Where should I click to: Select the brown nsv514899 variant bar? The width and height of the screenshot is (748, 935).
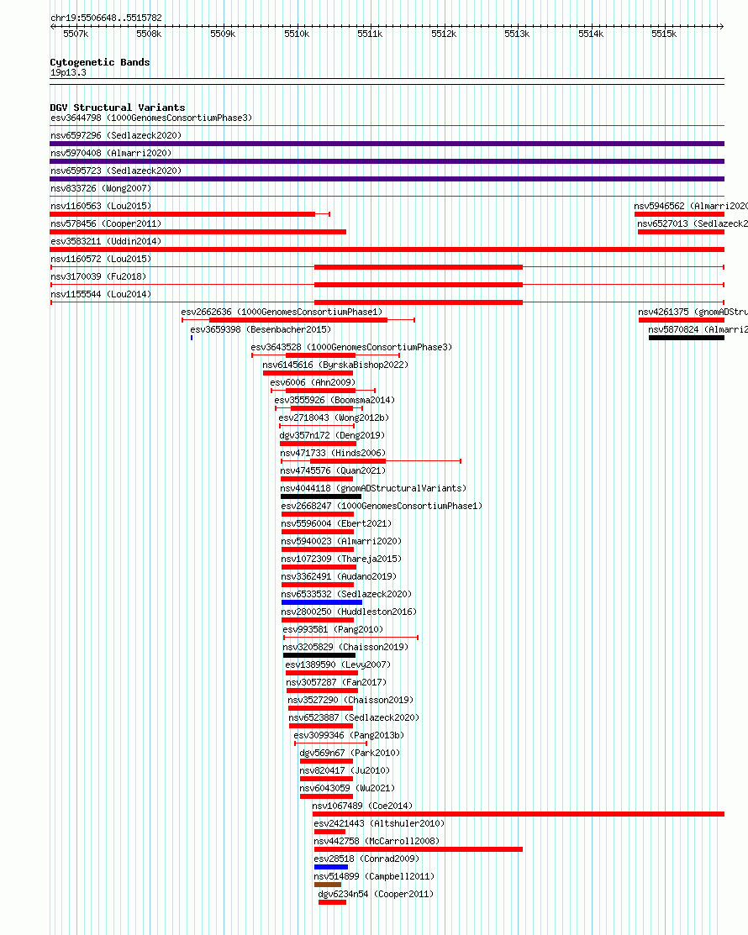pyautogui.click(x=328, y=885)
